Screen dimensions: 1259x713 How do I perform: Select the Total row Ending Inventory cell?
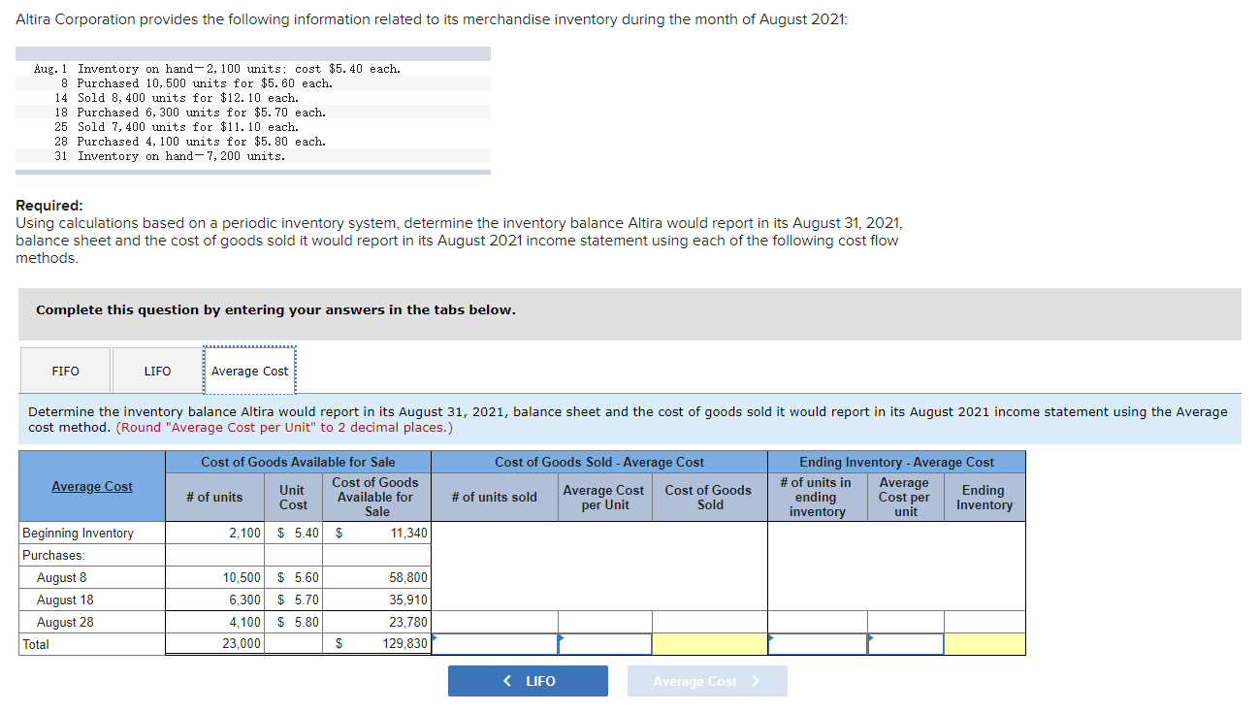tap(985, 644)
